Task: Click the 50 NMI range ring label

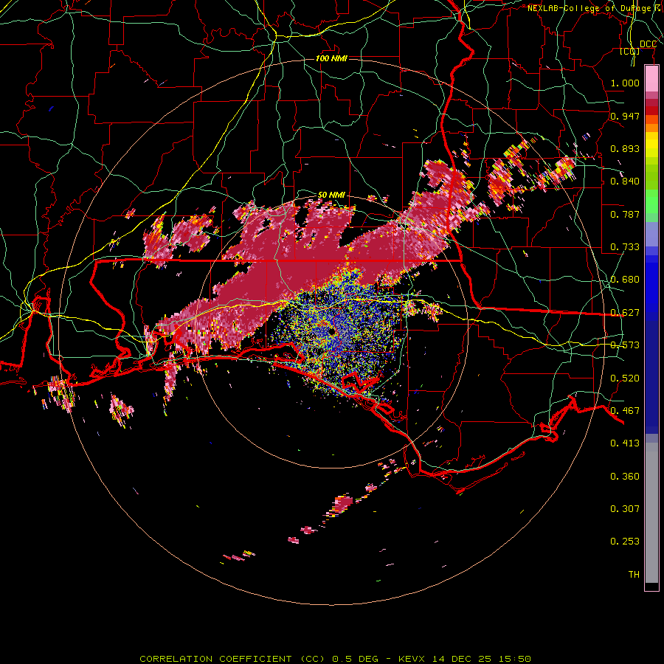Action: tap(331, 195)
